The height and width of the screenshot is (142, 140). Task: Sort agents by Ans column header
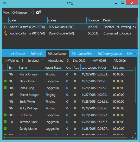click(69, 68)
